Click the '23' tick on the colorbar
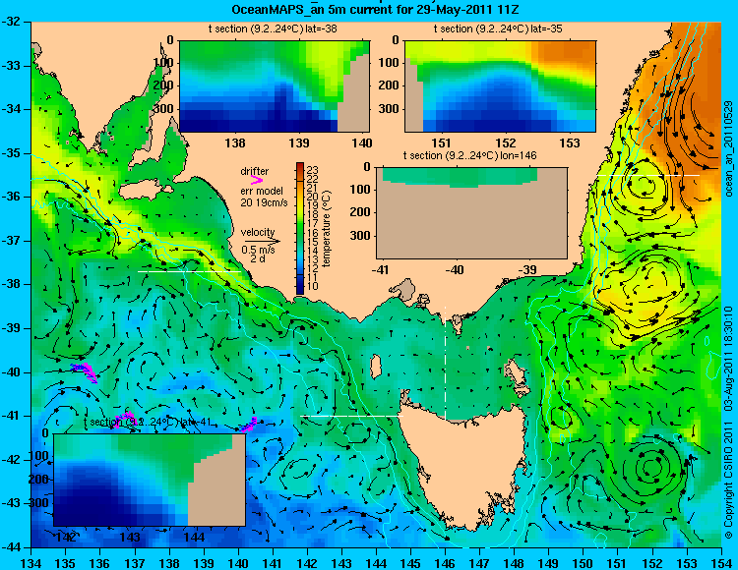 (313, 170)
